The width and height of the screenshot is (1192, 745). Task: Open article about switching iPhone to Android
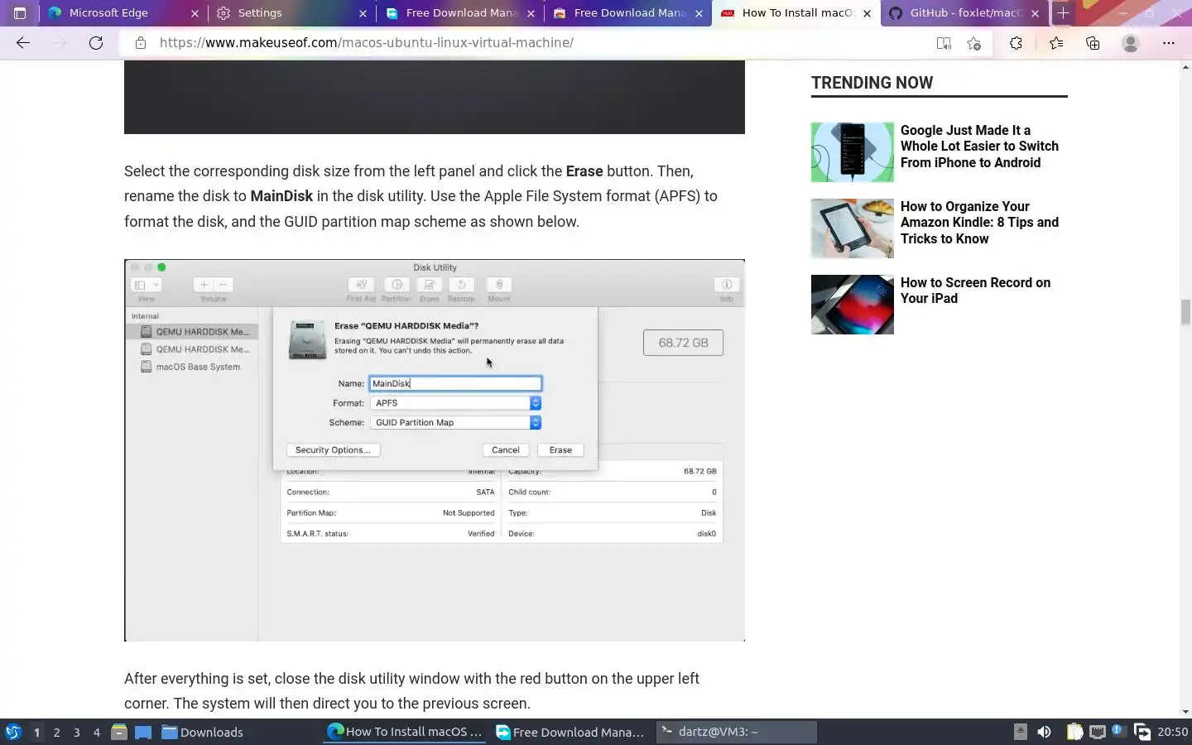979,147
